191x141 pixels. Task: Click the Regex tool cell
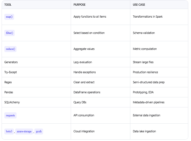coord(8,82)
